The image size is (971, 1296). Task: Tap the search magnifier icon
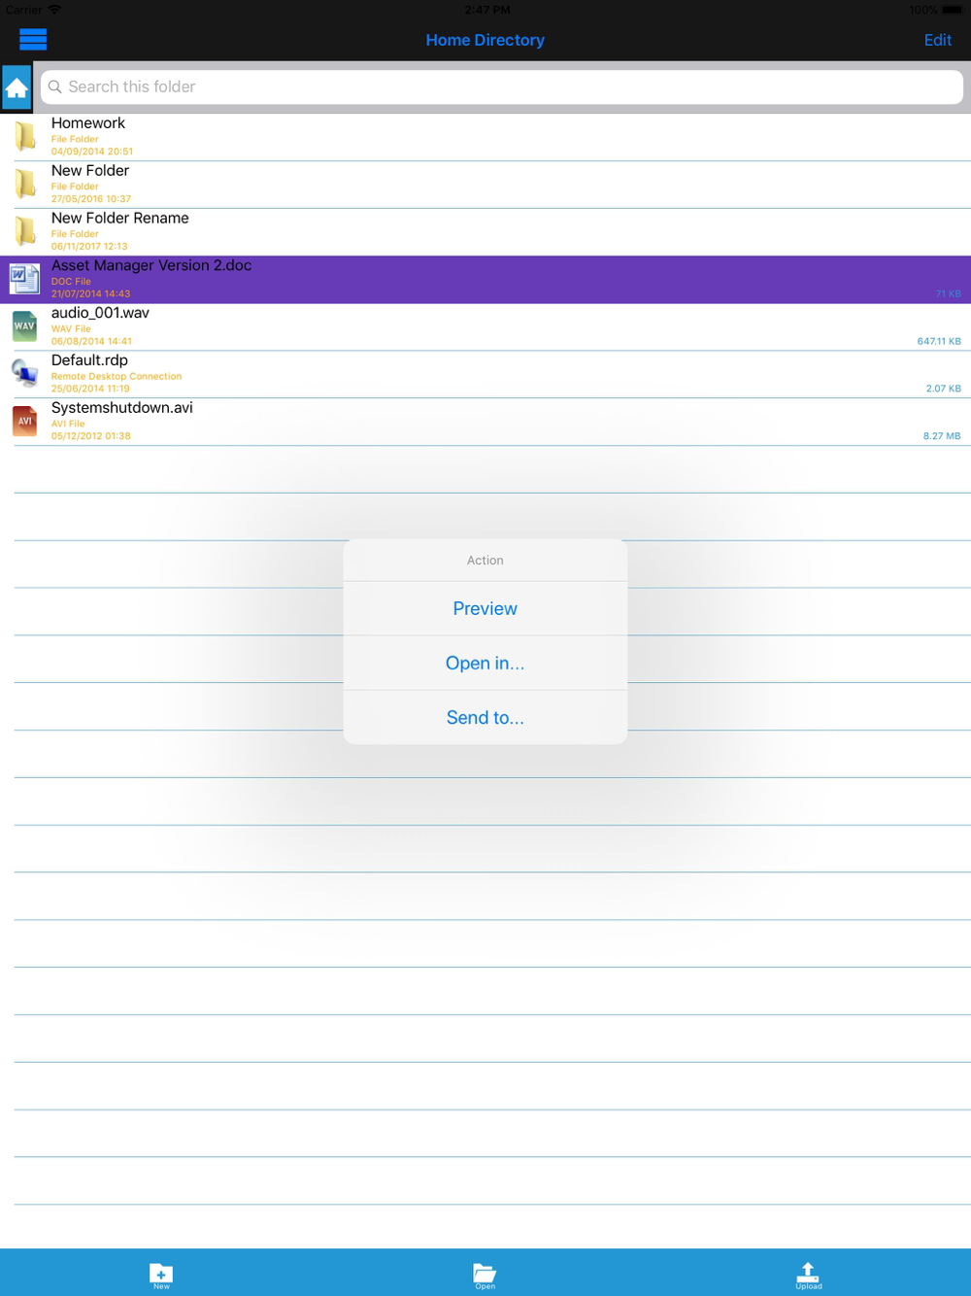pos(55,86)
